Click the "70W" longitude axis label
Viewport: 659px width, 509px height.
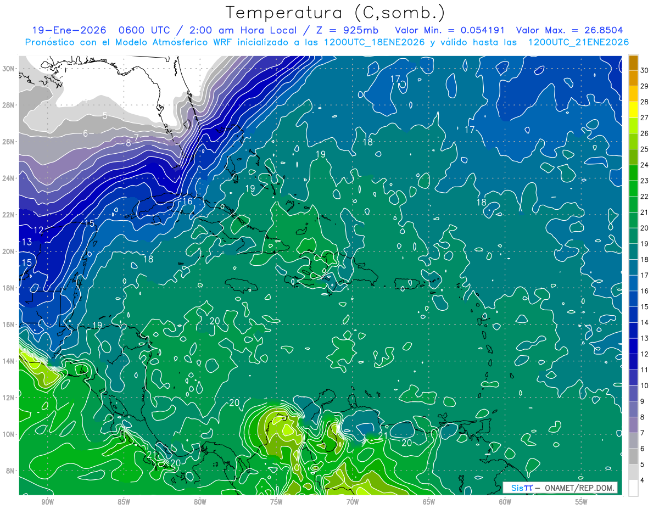coord(353,502)
